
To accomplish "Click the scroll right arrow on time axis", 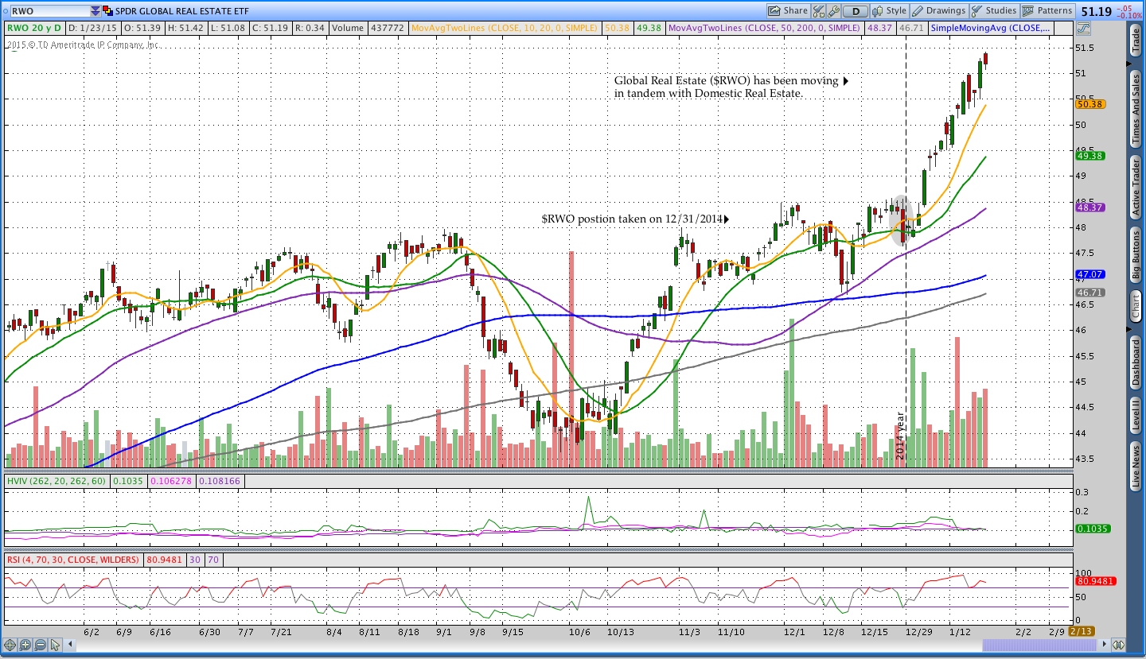I will pyautogui.click(x=1104, y=645).
